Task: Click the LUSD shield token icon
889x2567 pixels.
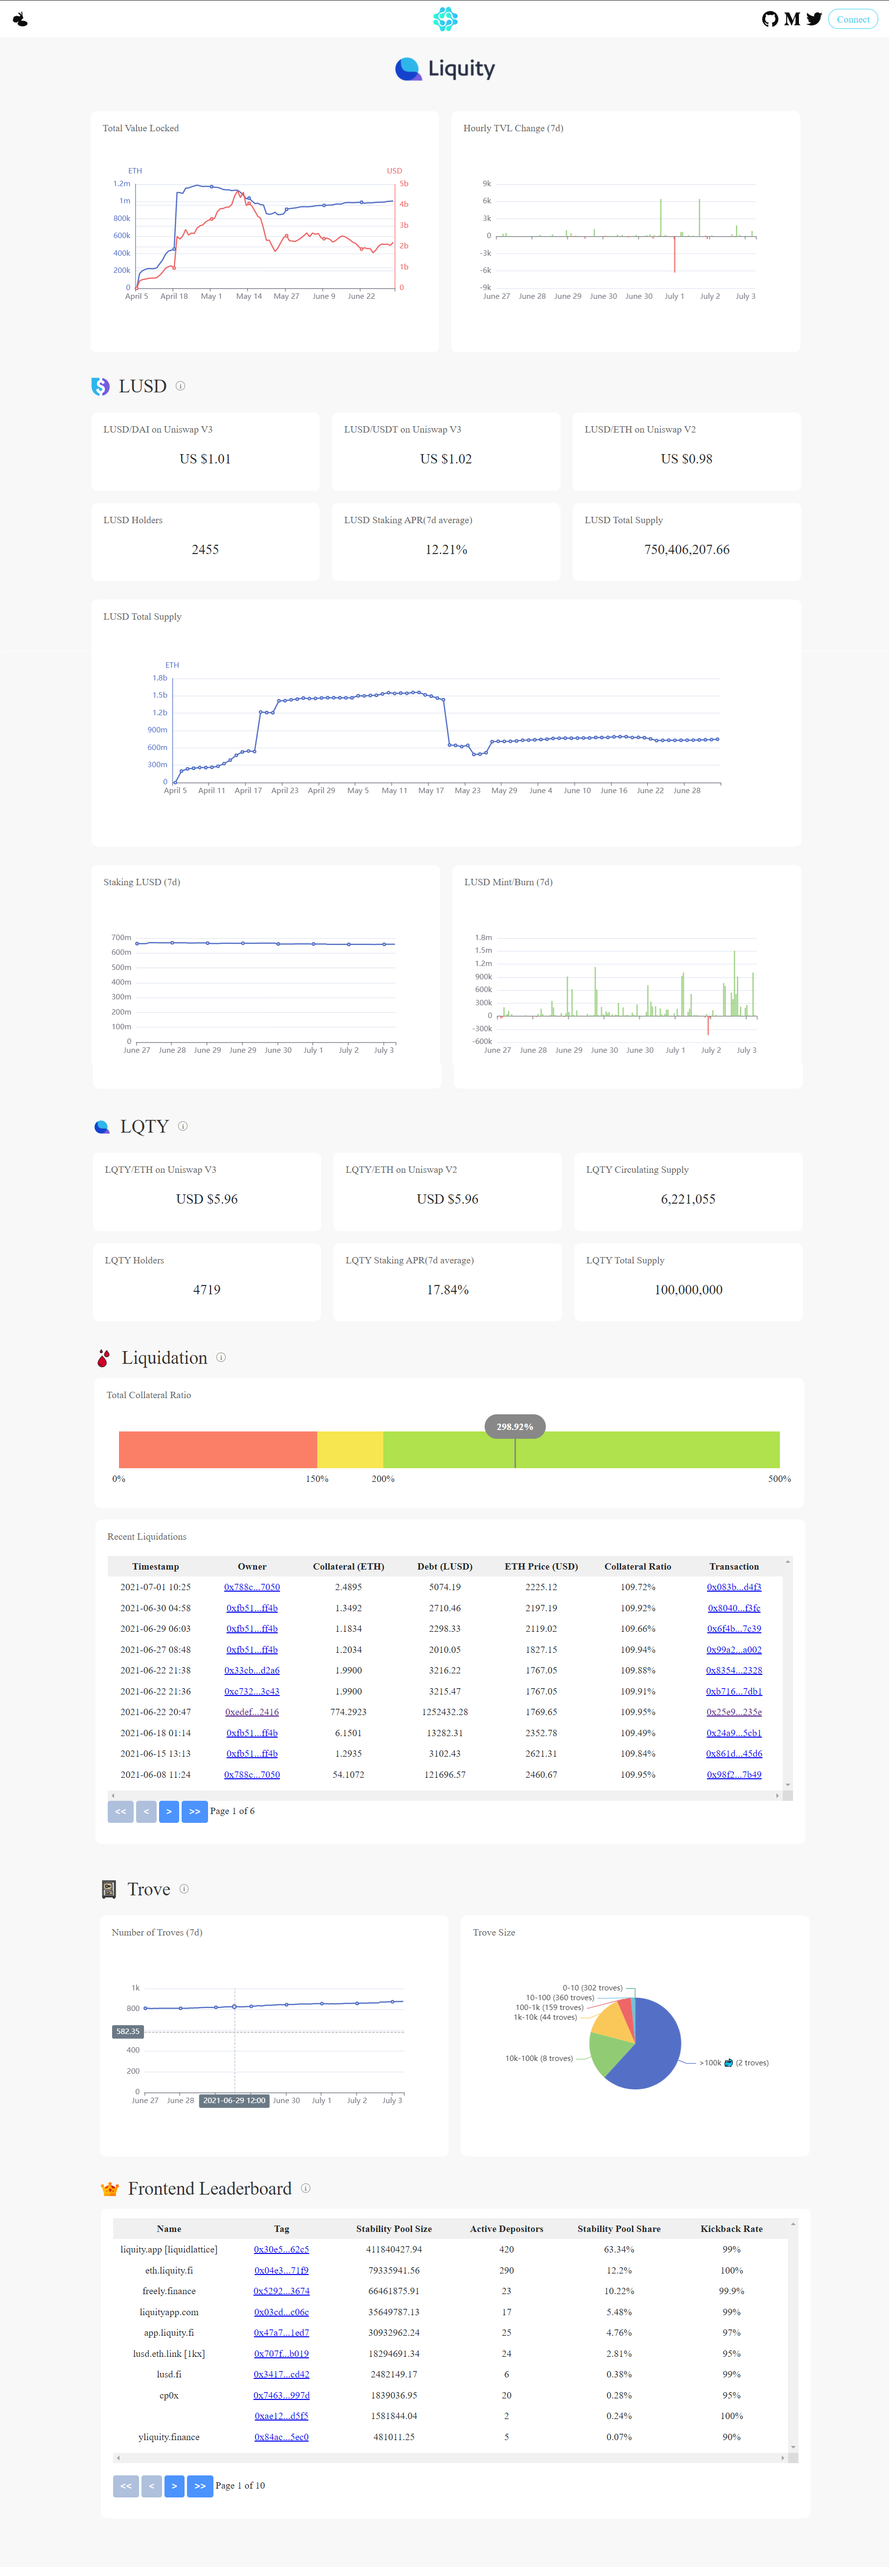Action: click(x=100, y=387)
